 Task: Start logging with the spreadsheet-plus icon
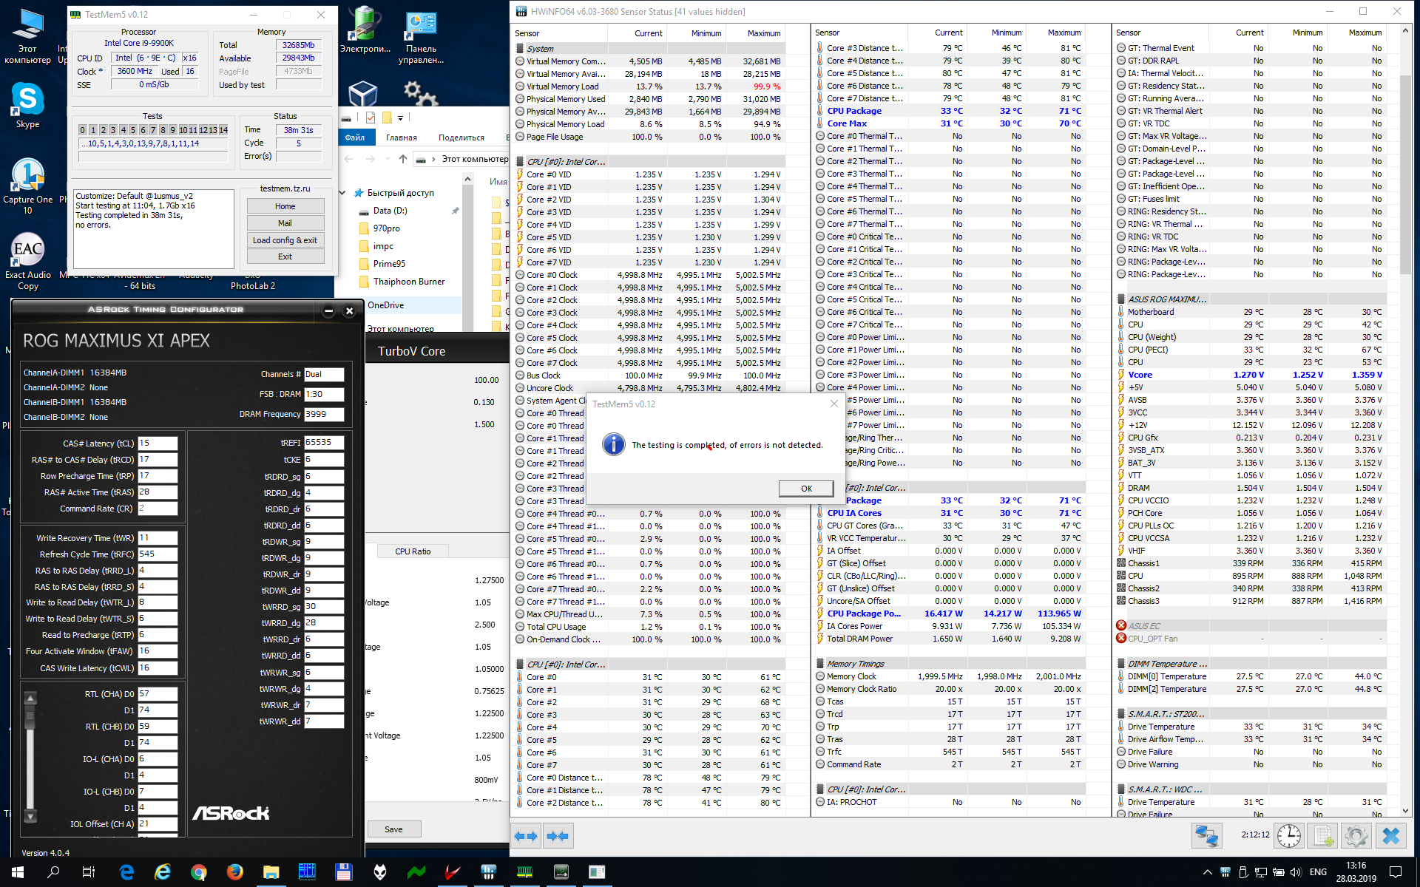point(1323,836)
